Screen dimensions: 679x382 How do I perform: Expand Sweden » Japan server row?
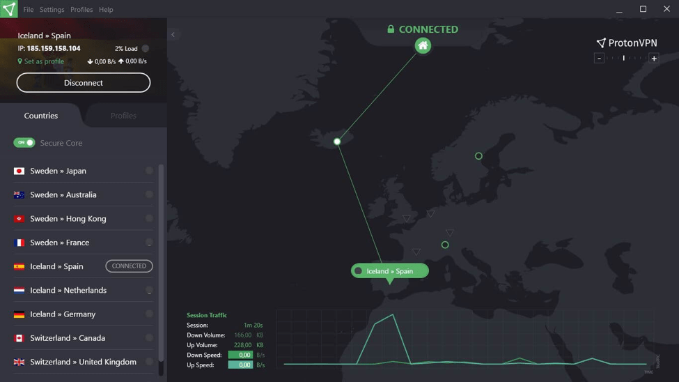[149, 171]
